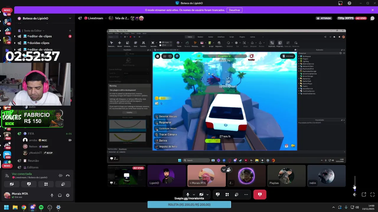
Task: Open soundboard in voice panel
Action: [63, 184]
